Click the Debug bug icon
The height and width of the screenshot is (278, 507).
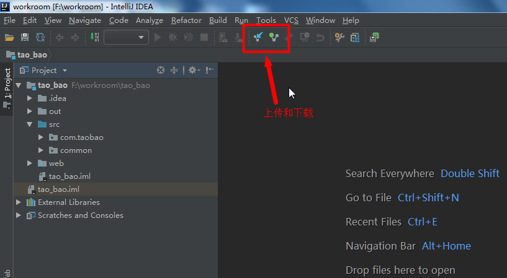click(x=173, y=37)
